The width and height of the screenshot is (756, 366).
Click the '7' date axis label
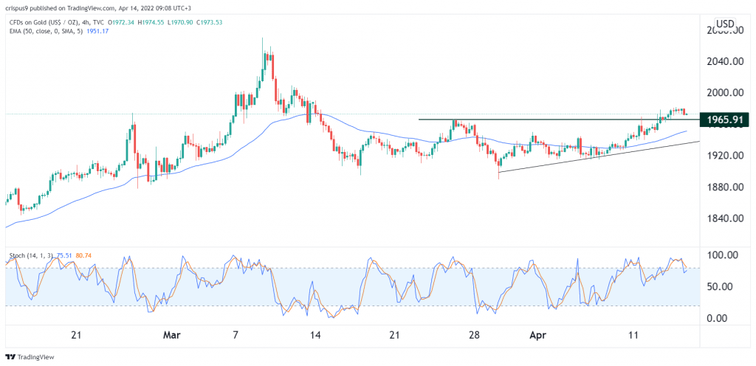click(x=235, y=335)
